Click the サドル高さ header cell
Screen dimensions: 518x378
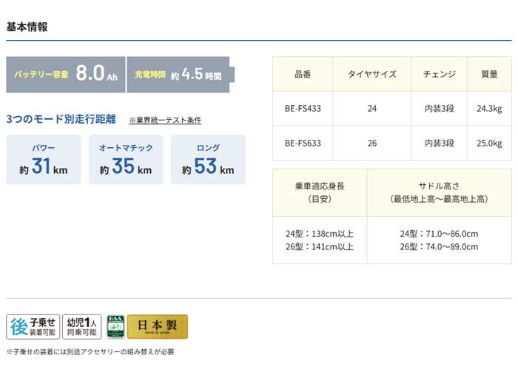point(439,192)
